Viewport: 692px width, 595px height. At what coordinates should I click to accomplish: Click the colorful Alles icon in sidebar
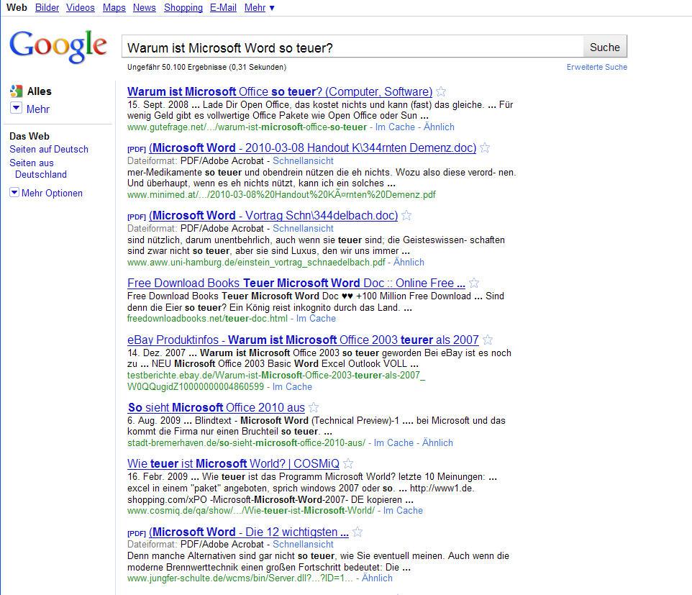click(16, 91)
